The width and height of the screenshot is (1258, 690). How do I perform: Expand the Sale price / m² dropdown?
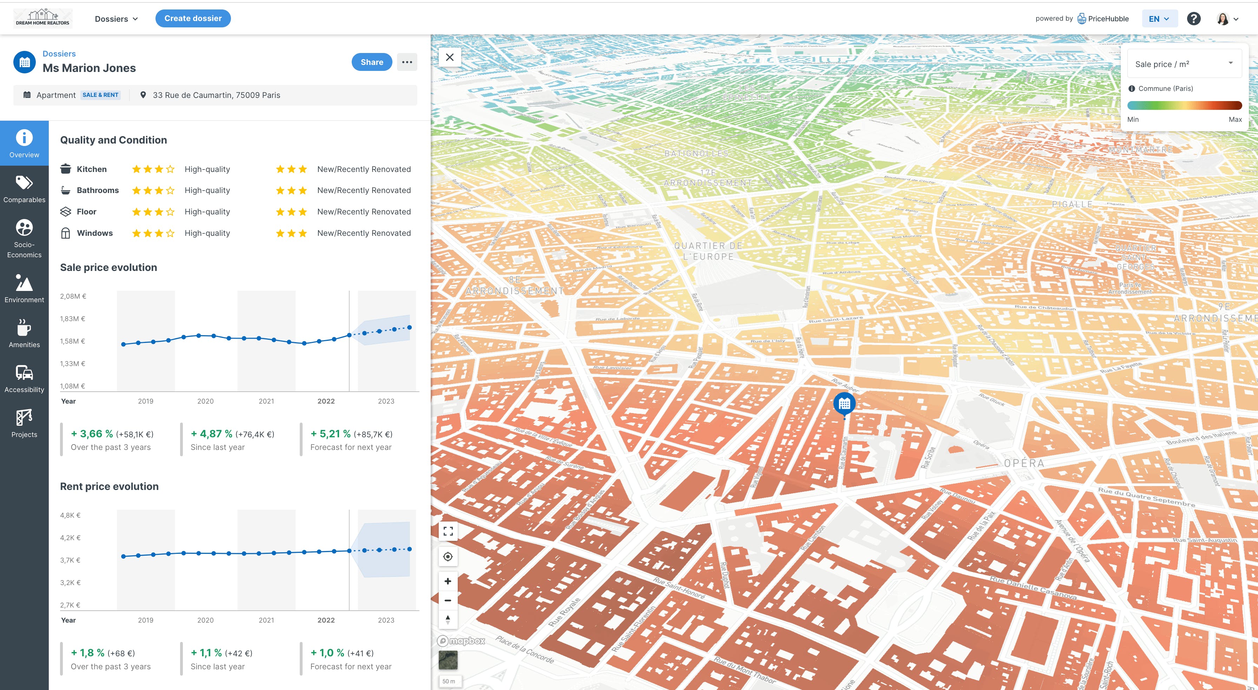pyautogui.click(x=1184, y=64)
